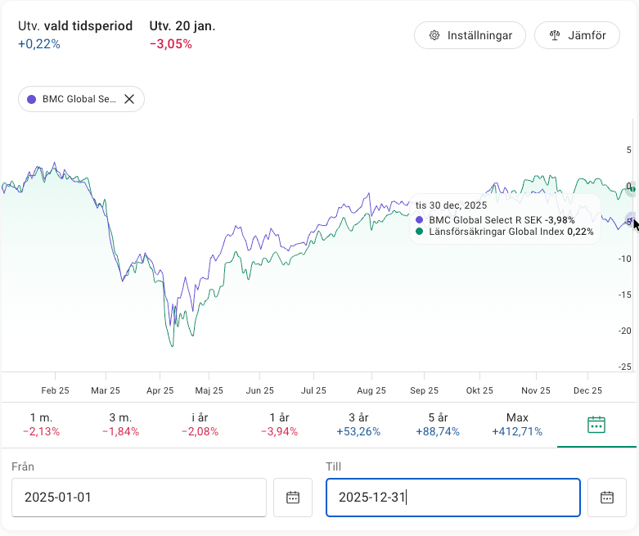Open the Från date picker calendar icon
Screen dimensions: 639x536
click(293, 498)
